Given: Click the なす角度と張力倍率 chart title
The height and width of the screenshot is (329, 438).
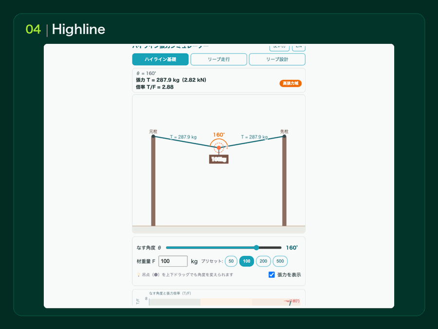Looking at the screenshot, I should [170, 293].
